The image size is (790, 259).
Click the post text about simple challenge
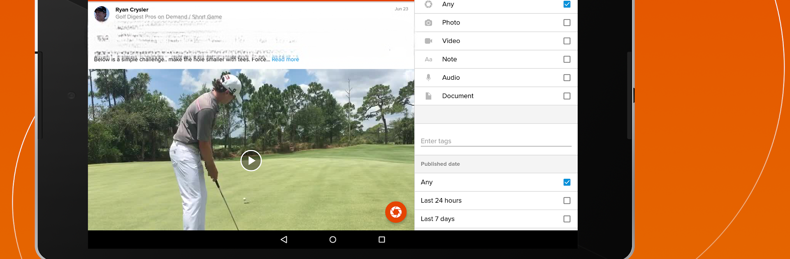[x=182, y=59]
